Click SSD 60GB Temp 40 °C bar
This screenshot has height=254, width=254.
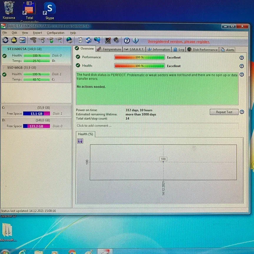click(x=36, y=79)
